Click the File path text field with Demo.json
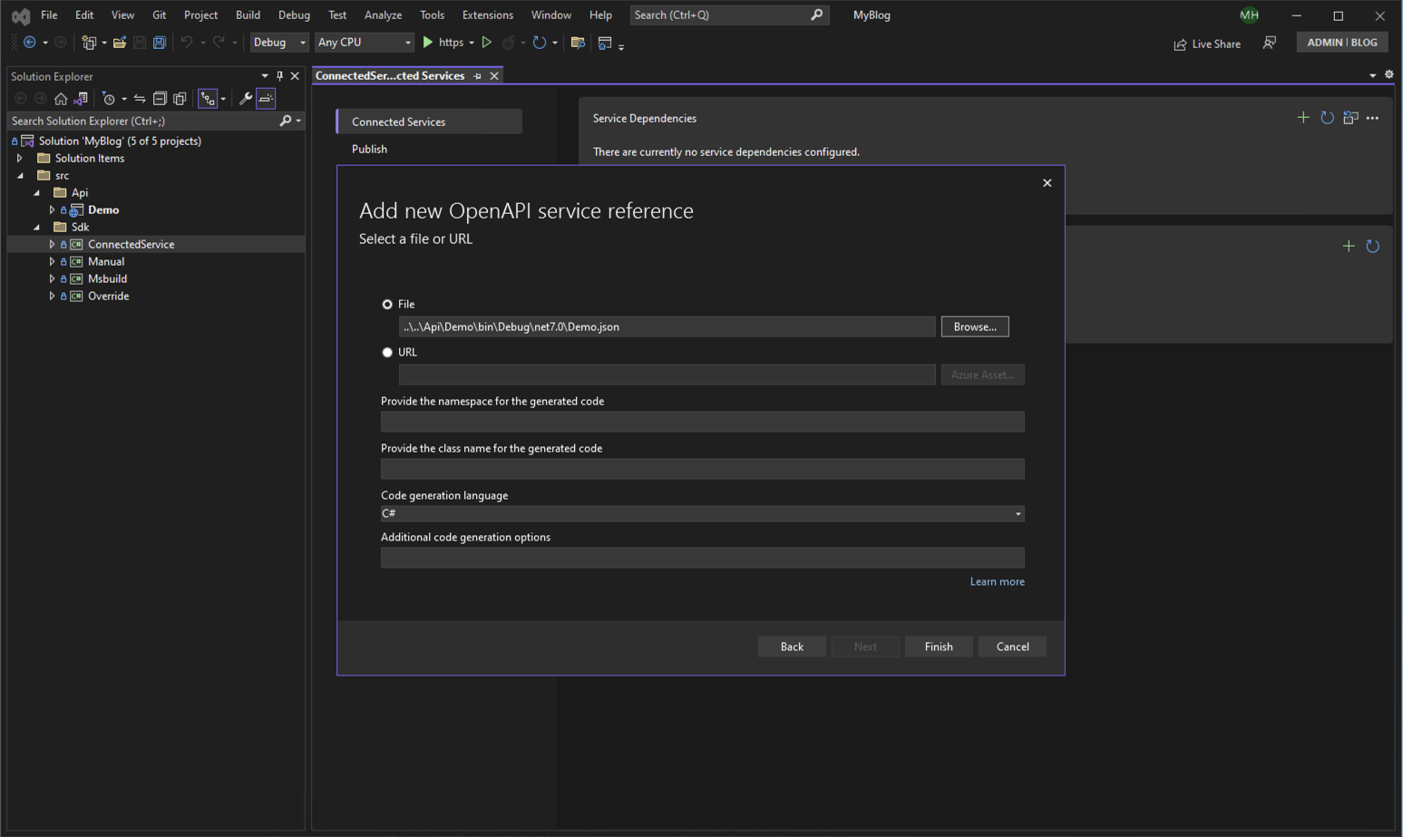The image size is (1403, 837). (667, 326)
